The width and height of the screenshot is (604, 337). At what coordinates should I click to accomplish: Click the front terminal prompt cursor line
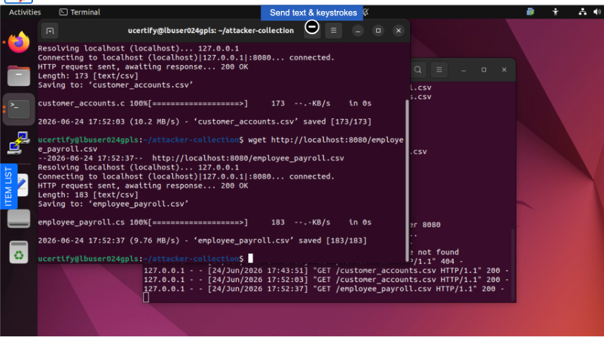pos(145,258)
